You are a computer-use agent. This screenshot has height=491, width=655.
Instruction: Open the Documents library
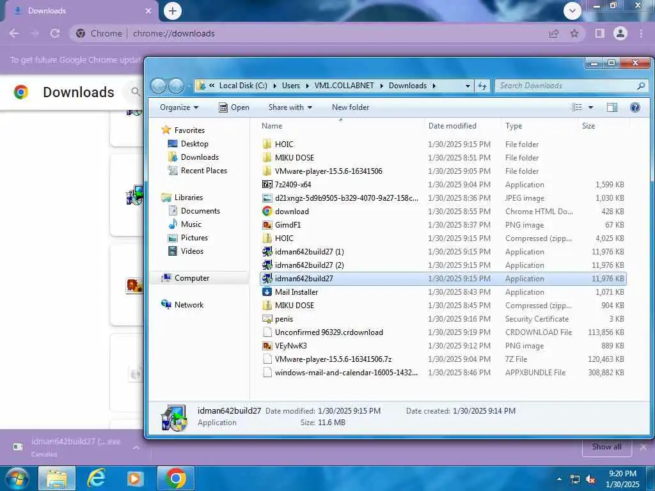(194, 211)
